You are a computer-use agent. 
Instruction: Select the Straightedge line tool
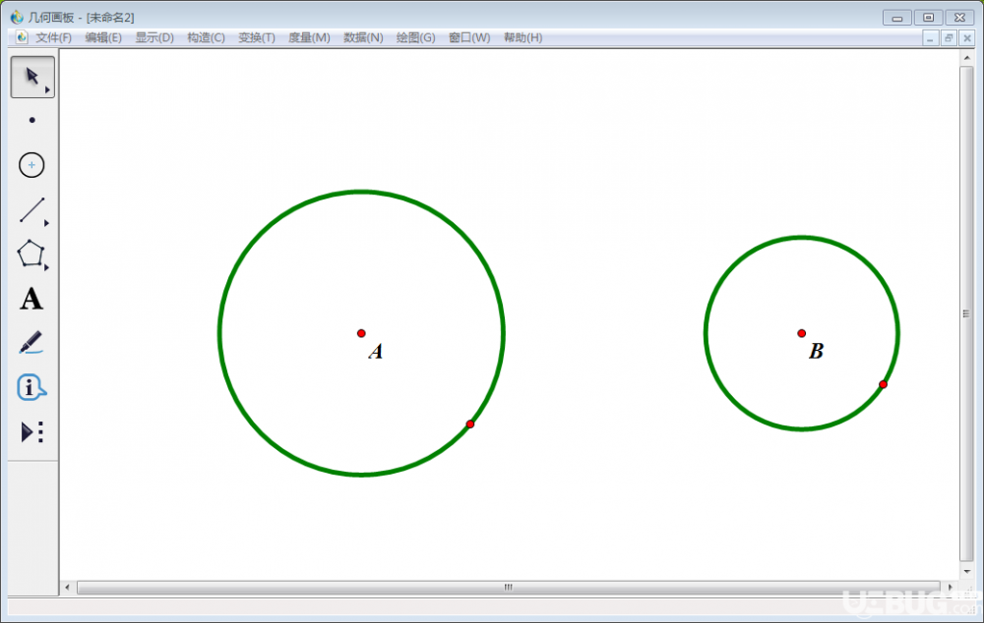click(x=32, y=210)
